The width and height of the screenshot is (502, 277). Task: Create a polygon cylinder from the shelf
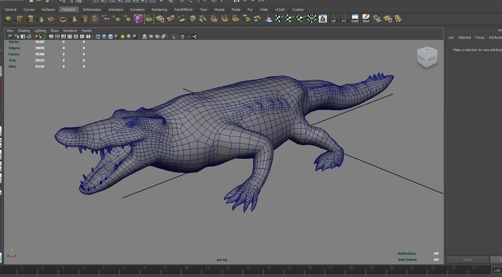click(30, 19)
